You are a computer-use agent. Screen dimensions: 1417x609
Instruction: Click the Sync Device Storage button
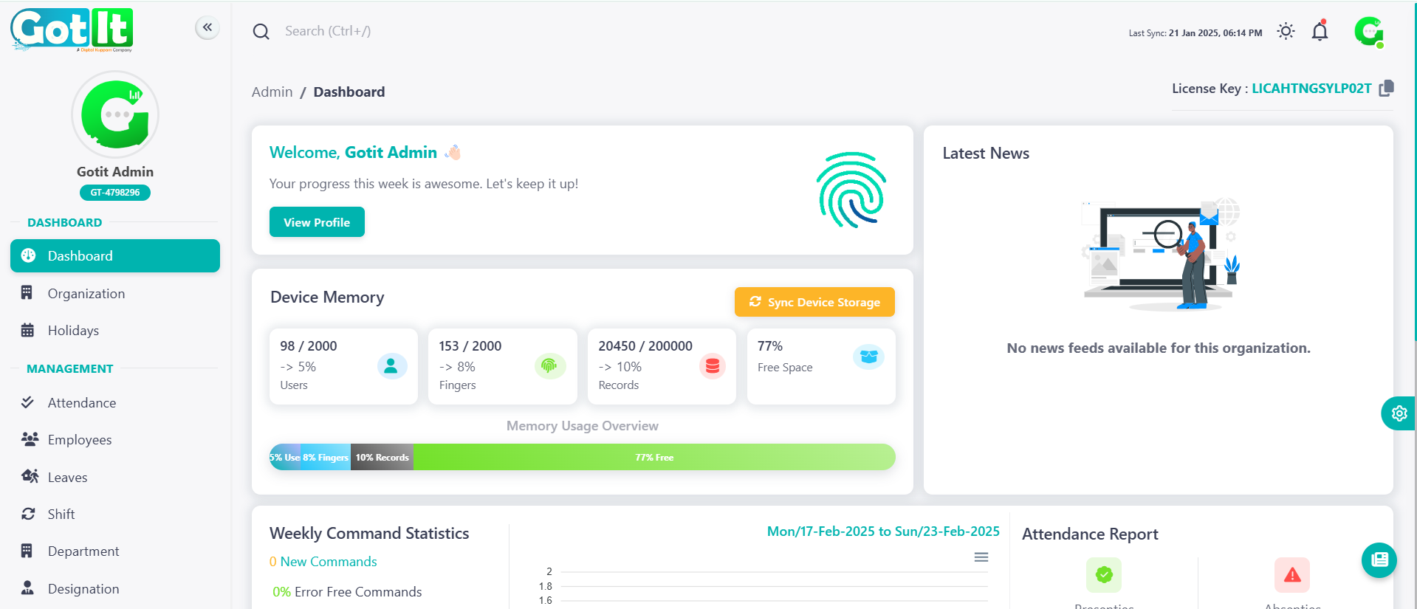[x=814, y=302]
